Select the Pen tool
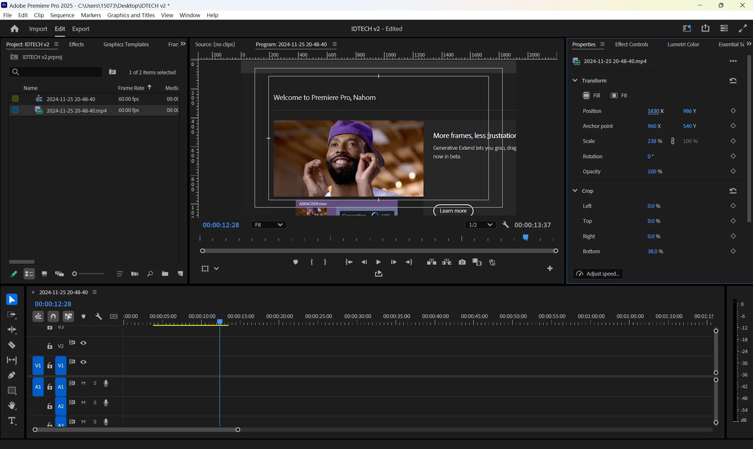This screenshot has height=449, width=753. coord(12,375)
